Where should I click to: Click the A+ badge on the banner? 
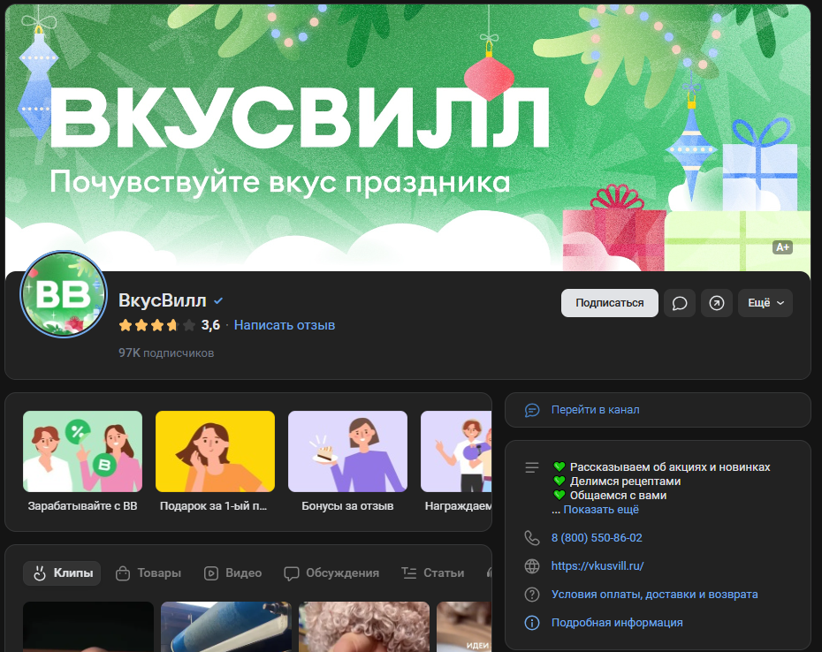click(x=782, y=247)
